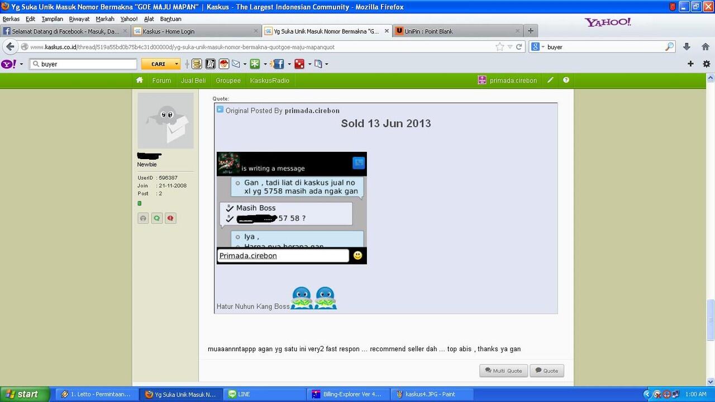Open the Edit menu
The height and width of the screenshot is (402, 715).
[x=30, y=19]
